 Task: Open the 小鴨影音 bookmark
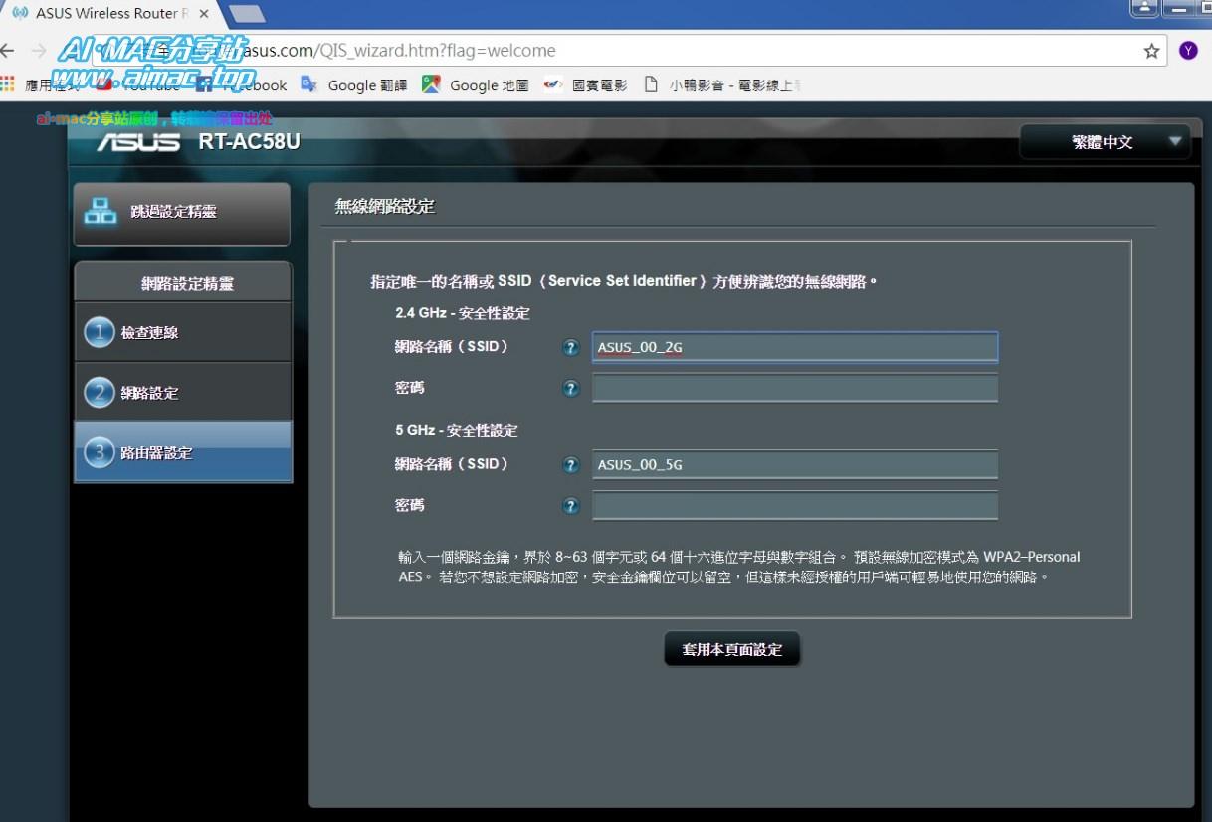721,85
